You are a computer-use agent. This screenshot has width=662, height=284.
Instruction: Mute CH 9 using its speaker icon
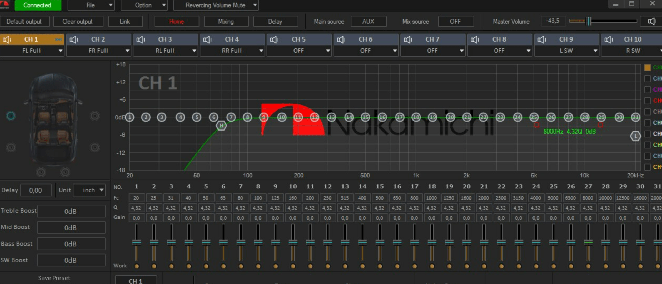542,39
